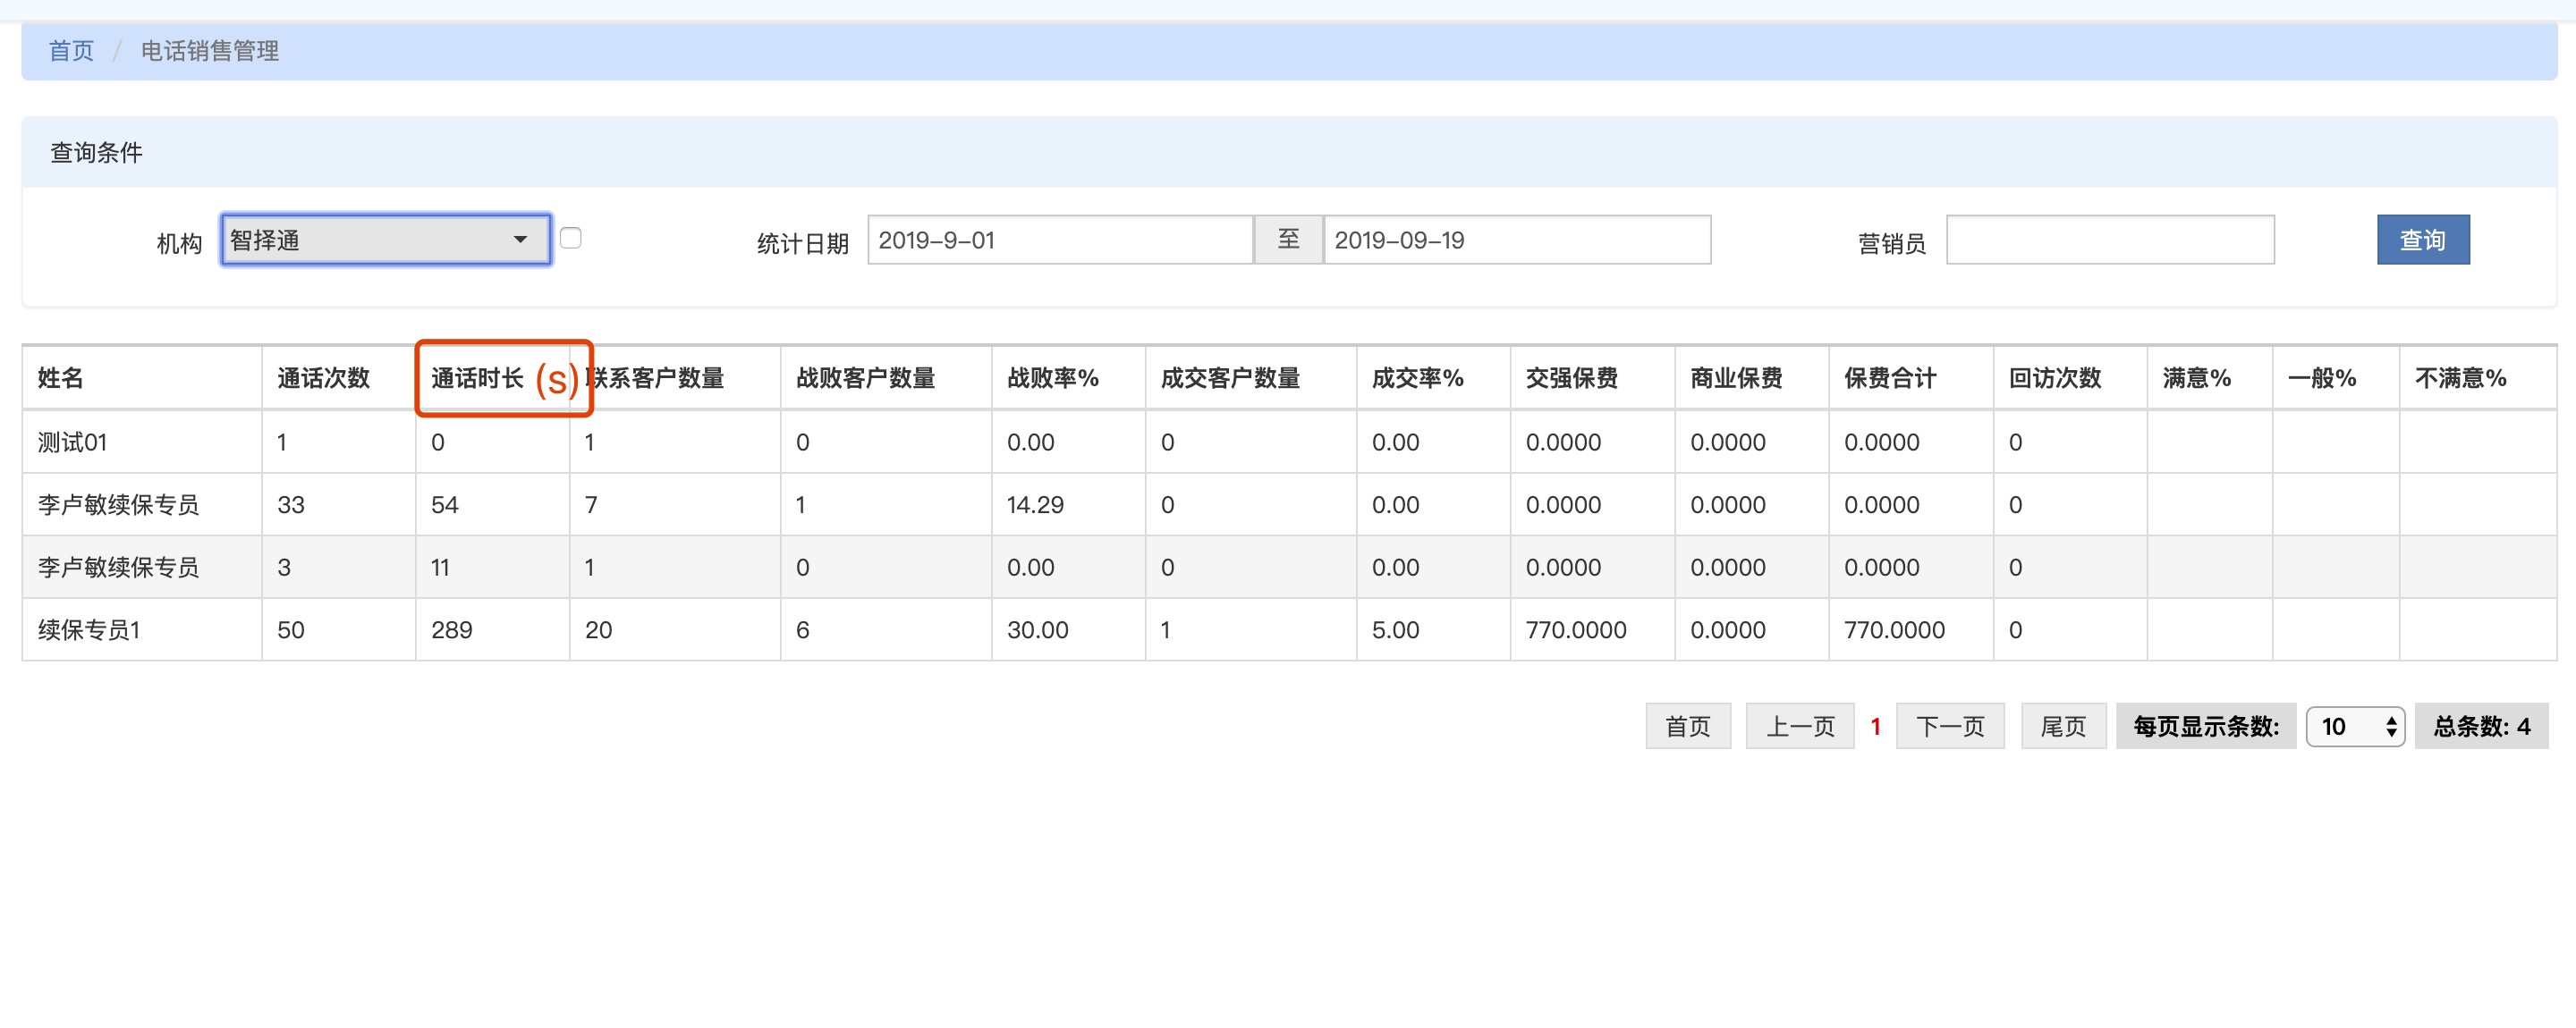Screen dimensions: 2576x1028
Task: Click the 首页 breadcrumb link
Action: tap(71, 51)
